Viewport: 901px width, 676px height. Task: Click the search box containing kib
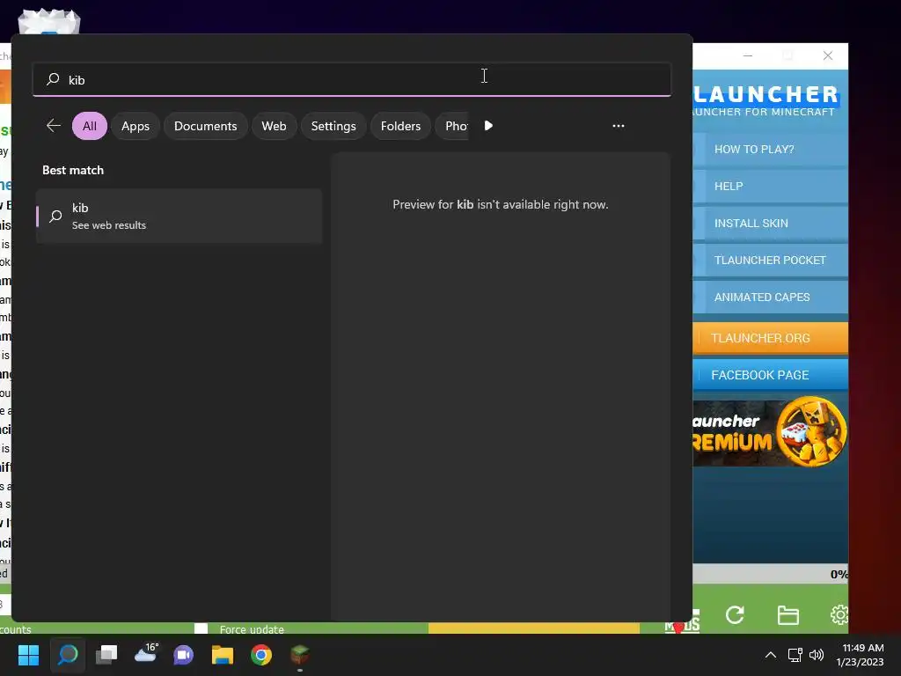tap(352, 79)
